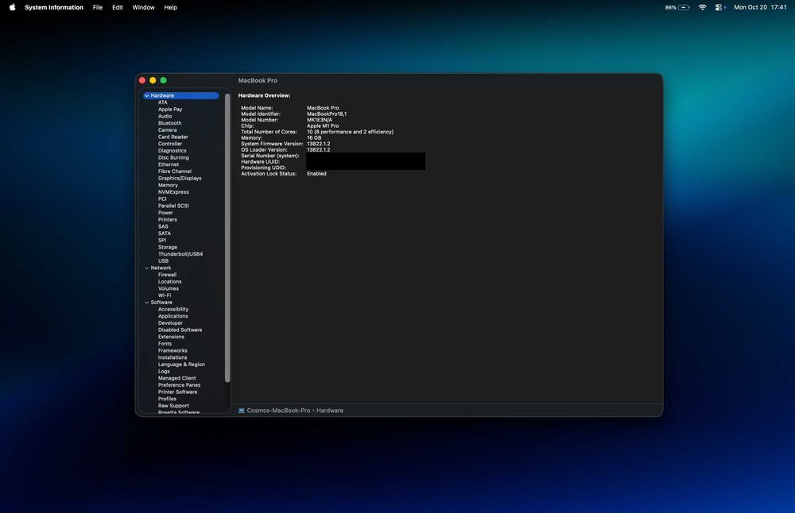The width and height of the screenshot is (795, 513).
Task: Select PCI in the sidebar
Action: [x=162, y=199]
